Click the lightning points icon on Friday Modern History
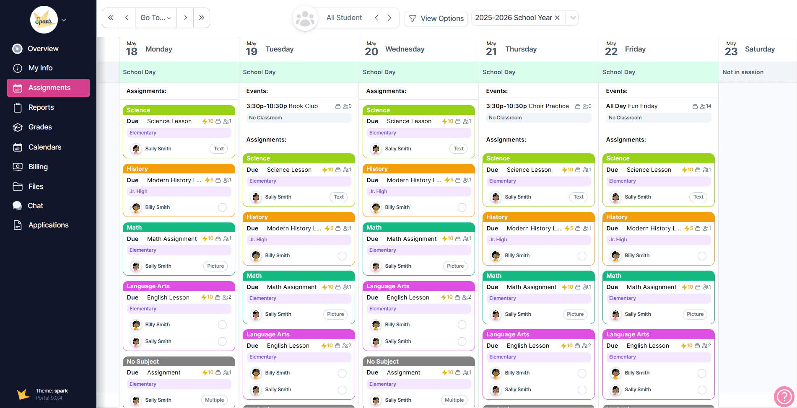797x408 pixels. click(687, 228)
